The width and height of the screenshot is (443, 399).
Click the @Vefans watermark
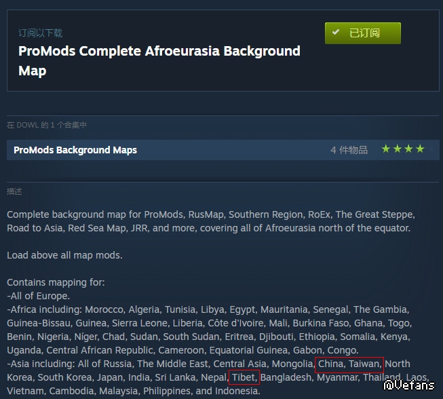(x=409, y=385)
